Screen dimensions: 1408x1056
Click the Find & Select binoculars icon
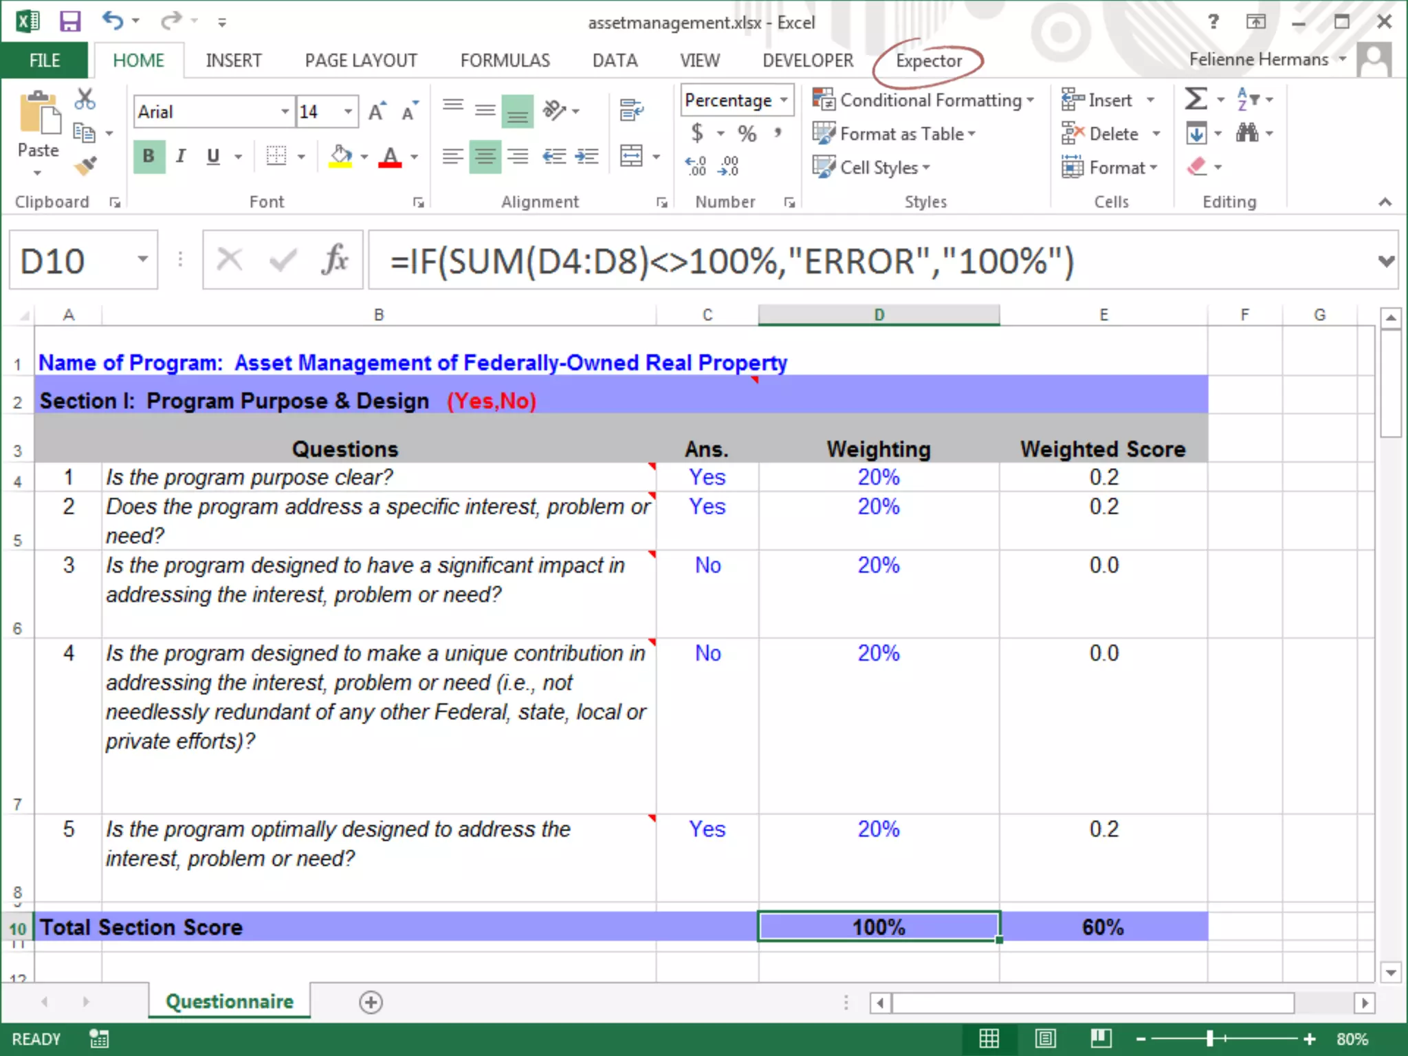1247,133
